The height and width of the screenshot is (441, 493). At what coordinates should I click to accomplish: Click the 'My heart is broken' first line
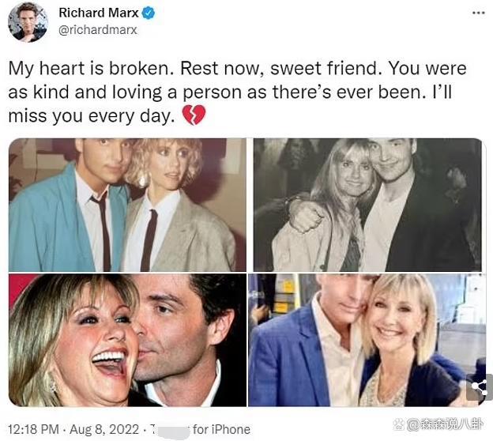[237, 68]
